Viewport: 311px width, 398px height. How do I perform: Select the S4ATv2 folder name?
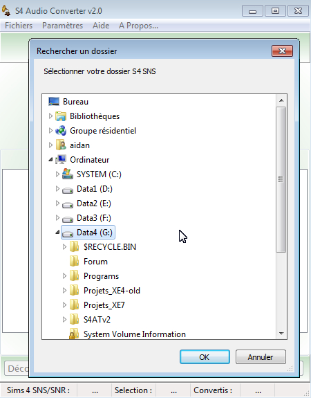(97, 320)
